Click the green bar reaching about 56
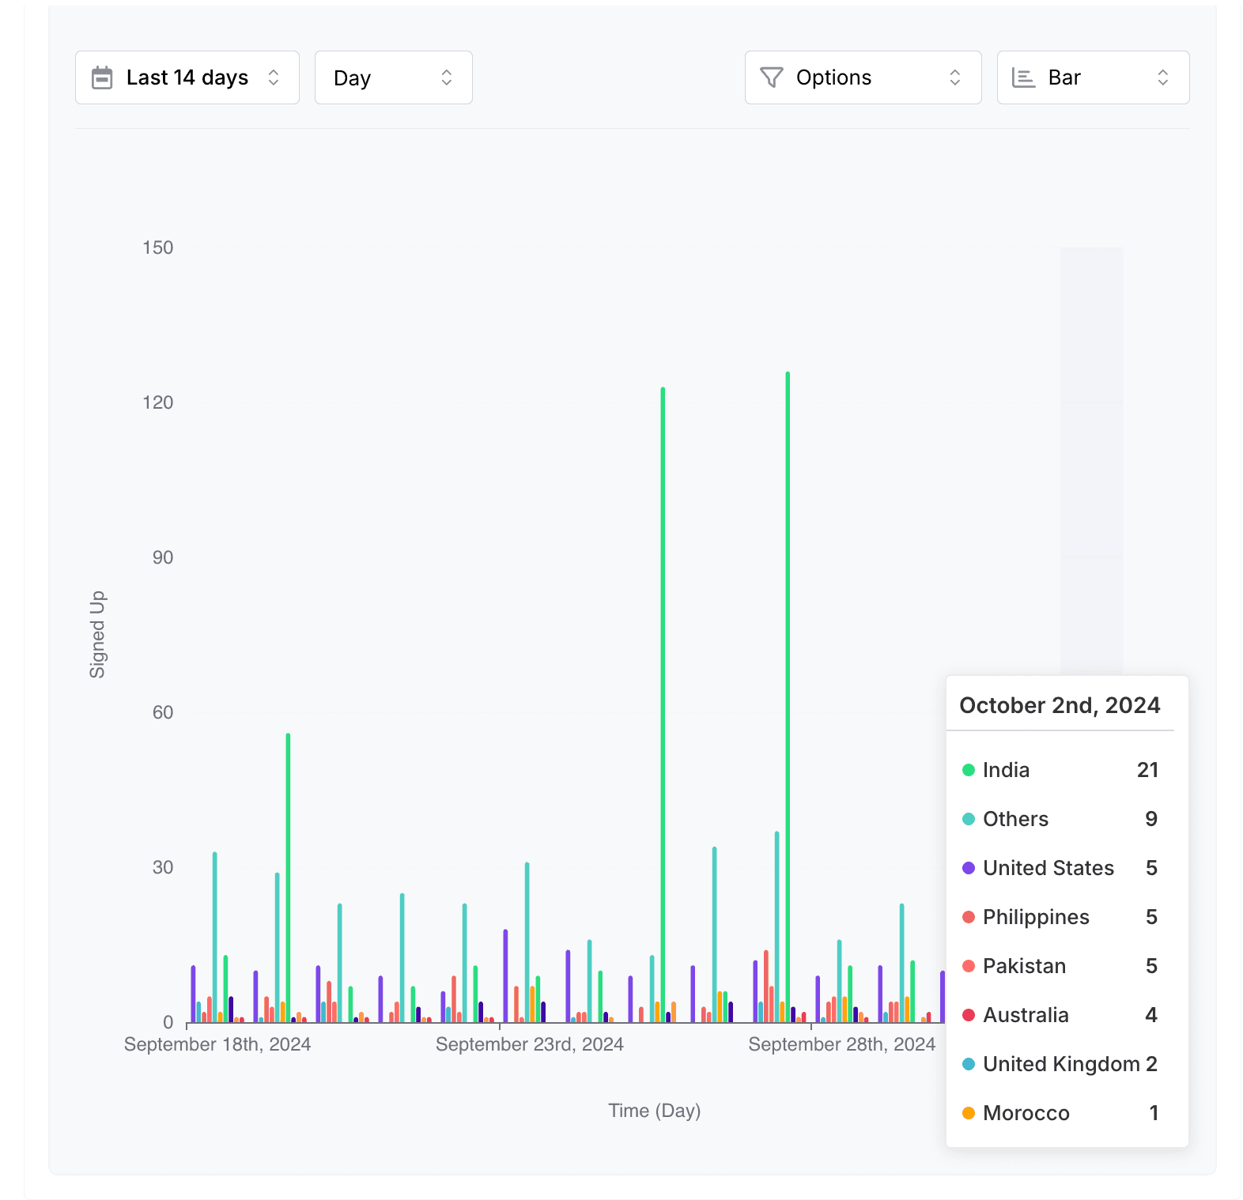The height and width of the screenshot is (1200, 1243). 288,877
